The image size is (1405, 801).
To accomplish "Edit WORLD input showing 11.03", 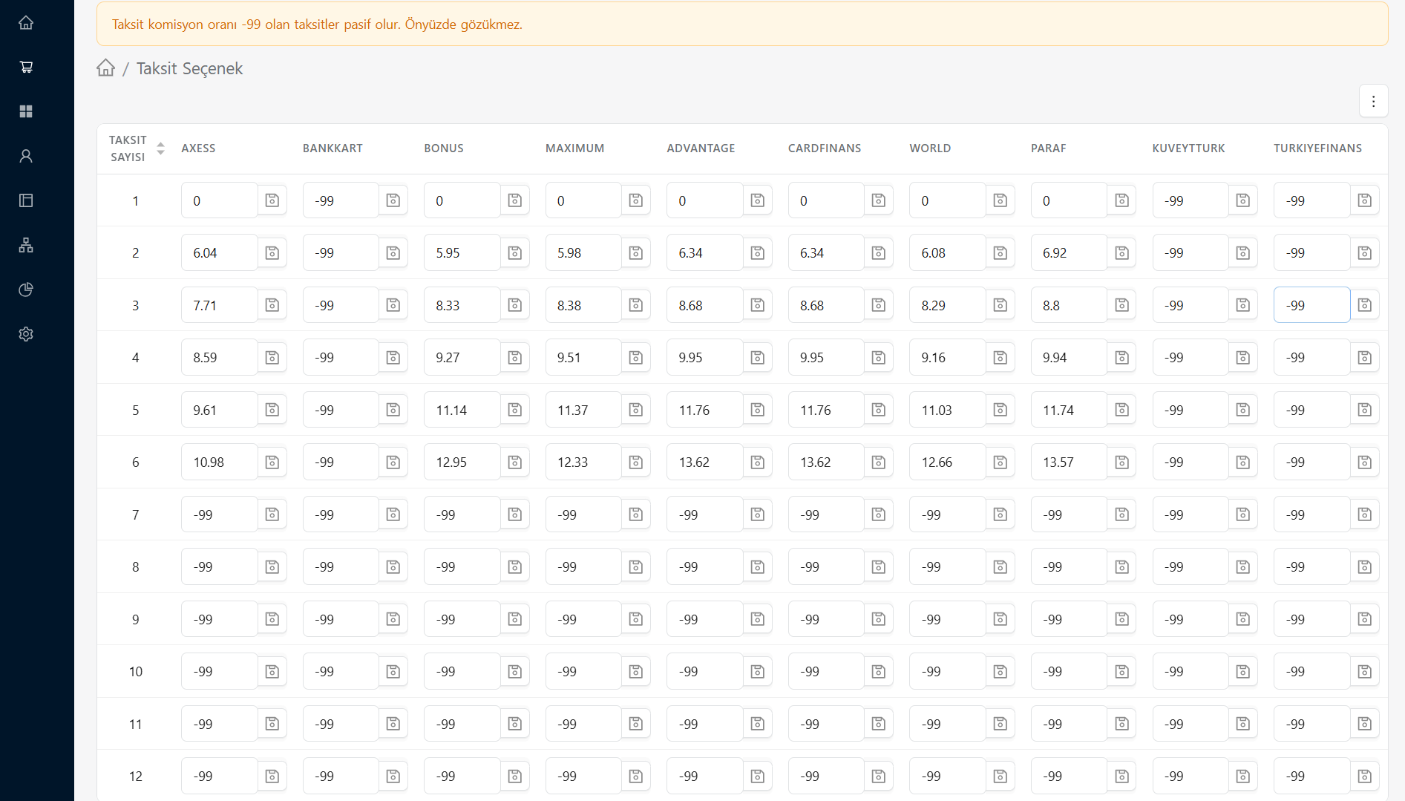I will [948, 410].
